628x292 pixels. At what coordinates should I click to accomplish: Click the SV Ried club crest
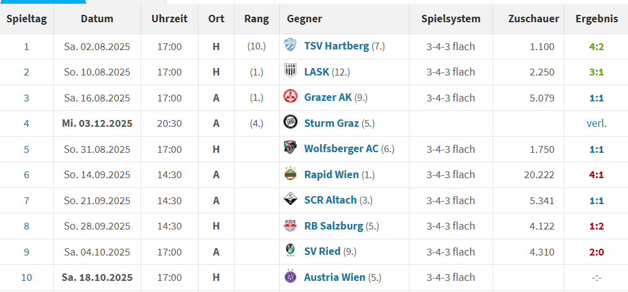click(x=290, y=252)
